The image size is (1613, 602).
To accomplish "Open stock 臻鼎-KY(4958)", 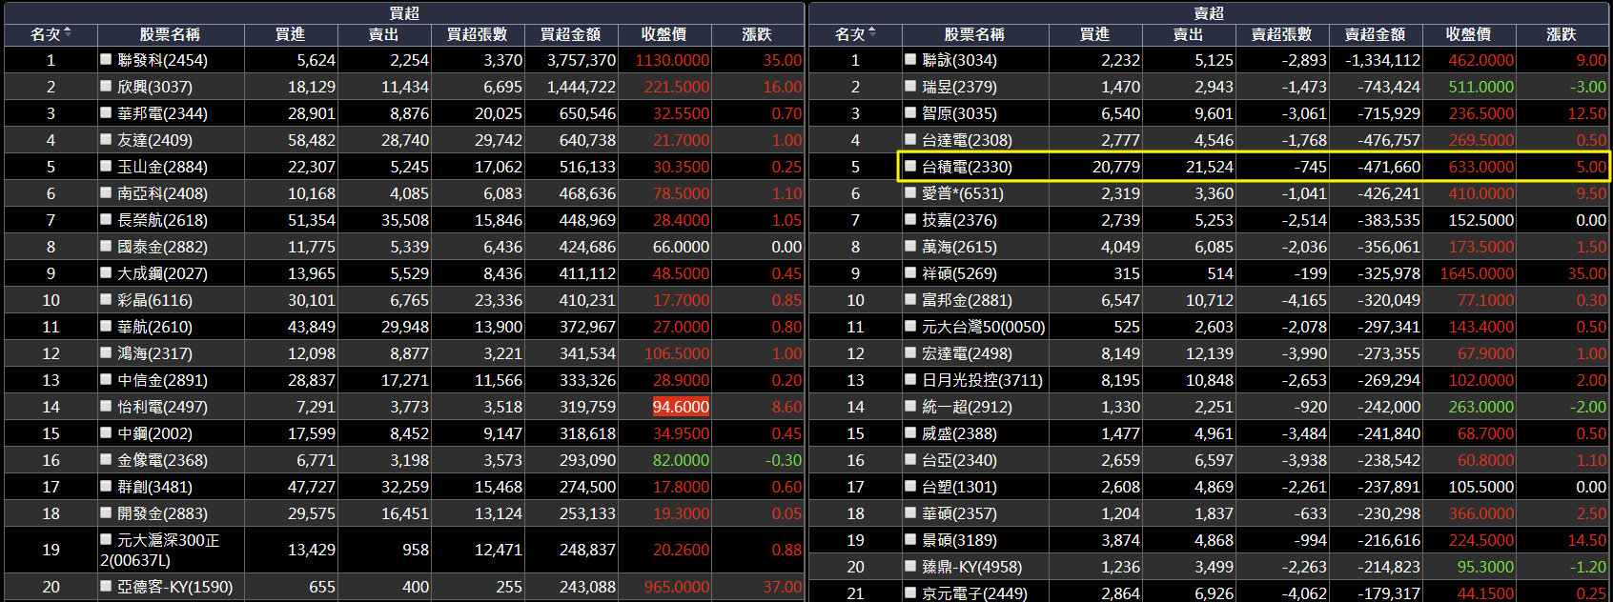I will pos(971,567).
